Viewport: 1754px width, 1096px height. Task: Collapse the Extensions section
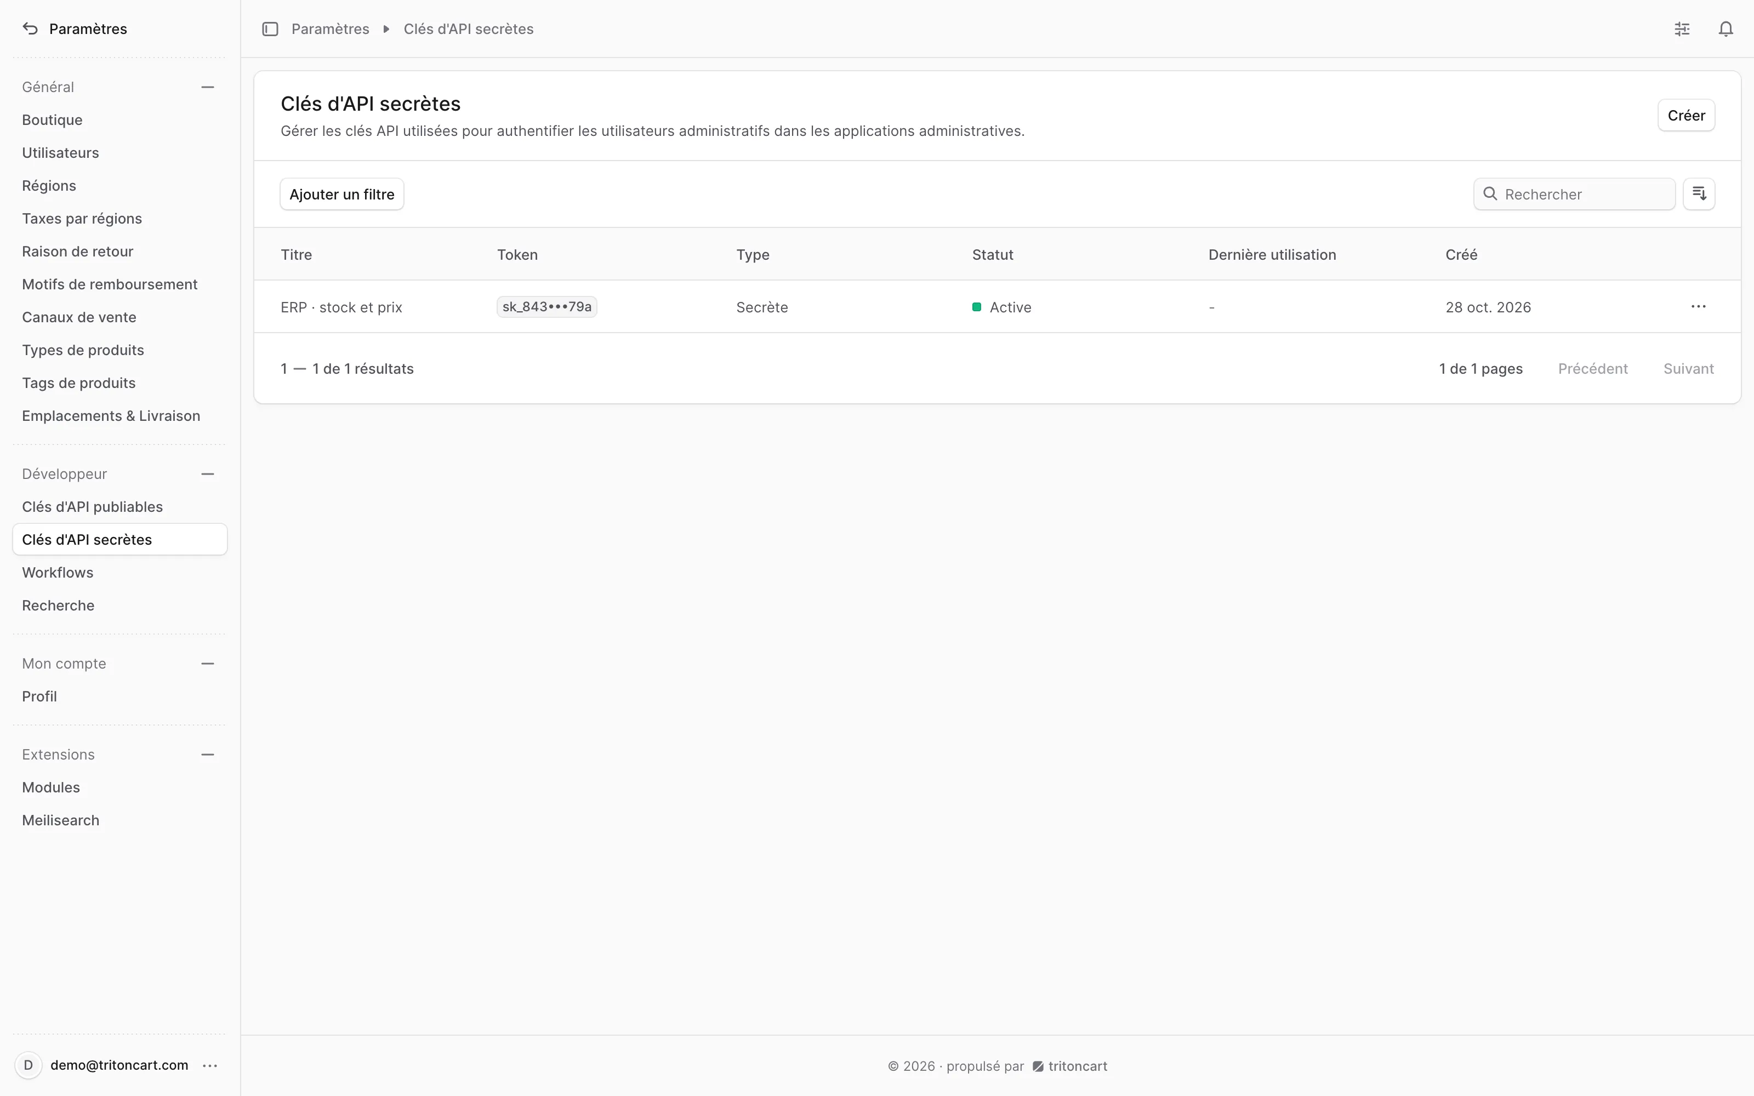(x=208, y=755)
